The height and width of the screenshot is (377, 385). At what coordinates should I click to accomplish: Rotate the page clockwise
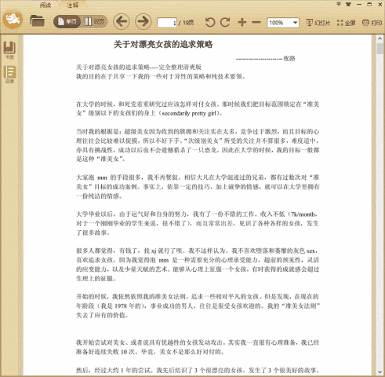(x=225, y=23)
